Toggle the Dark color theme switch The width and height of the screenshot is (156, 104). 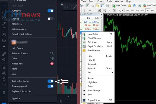pyautogui.click(x=50, y=81)
